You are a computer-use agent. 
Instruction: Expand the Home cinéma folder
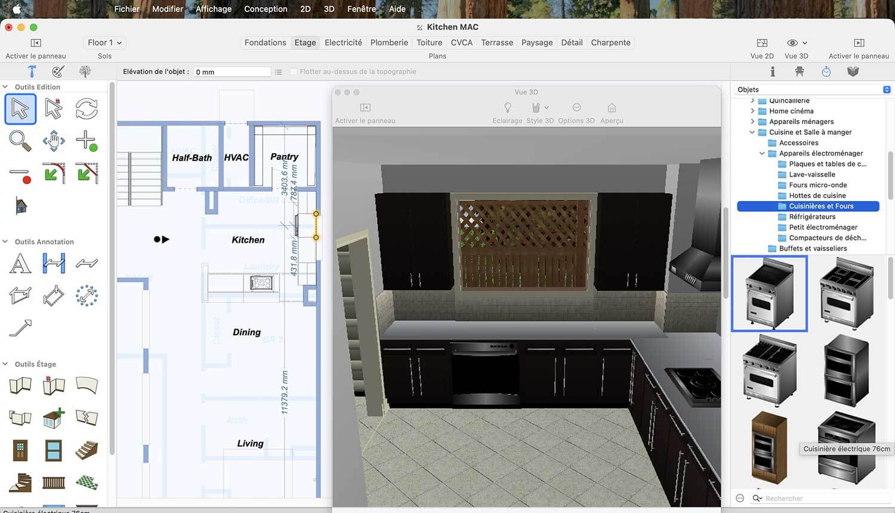click(752, 111)
